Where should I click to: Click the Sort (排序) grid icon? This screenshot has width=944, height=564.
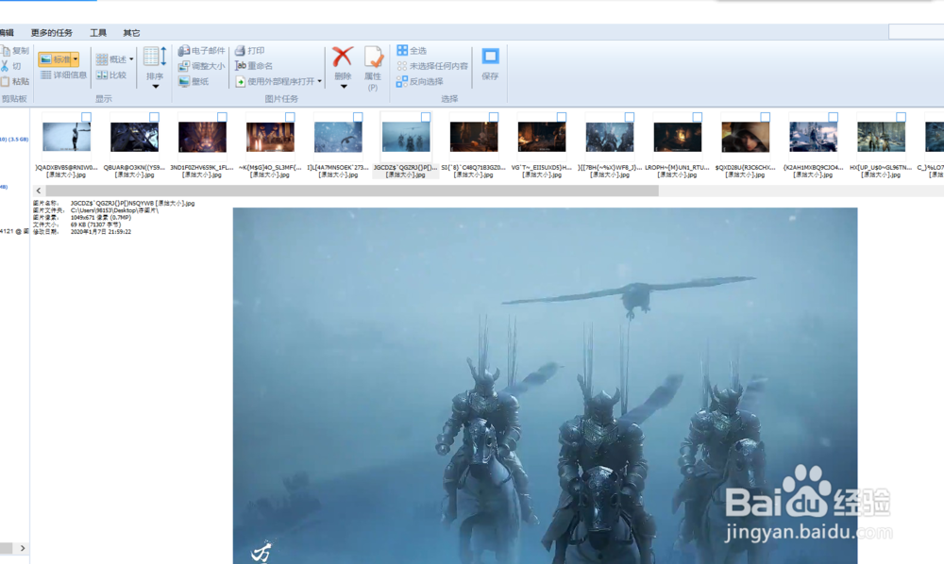pos(155,57)
